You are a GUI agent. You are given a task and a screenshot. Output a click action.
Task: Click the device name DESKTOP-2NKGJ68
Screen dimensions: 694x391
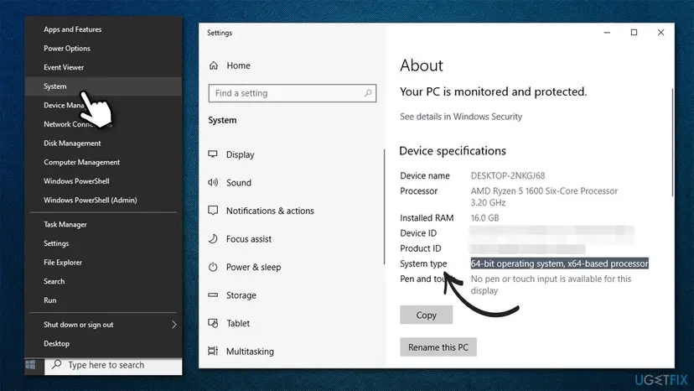point(508,175)
